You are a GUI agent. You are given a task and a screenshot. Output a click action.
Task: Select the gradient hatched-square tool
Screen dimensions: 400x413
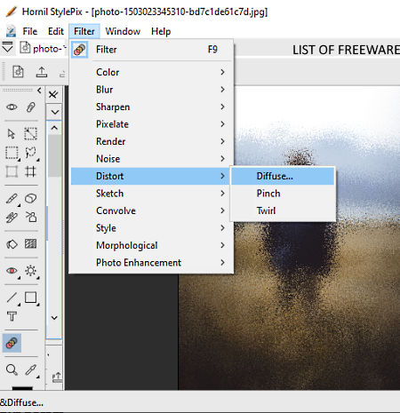click(30, 244)
